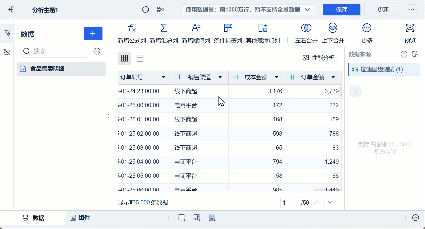Click the page number input box
This screenshot has width=425, height=229.
point(289,203)
